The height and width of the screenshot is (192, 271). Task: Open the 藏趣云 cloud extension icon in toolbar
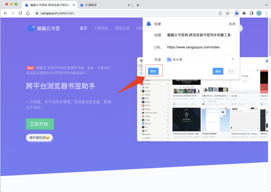coord(236,13)
